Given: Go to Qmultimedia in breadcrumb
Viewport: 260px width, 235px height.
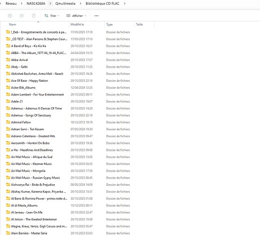Looking at the screenshot, I should tap(65, 3).
